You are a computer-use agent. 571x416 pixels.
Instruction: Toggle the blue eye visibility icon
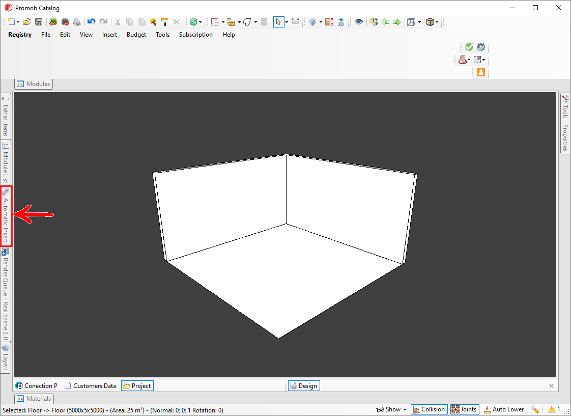[359, 22]
